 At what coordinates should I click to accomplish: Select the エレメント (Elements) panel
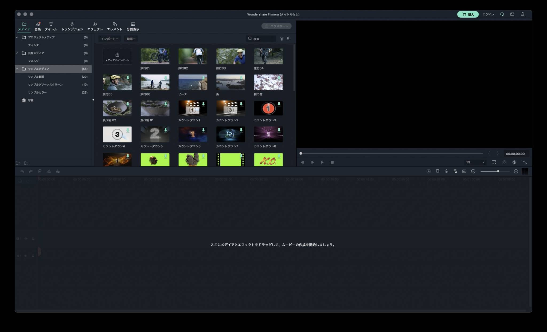pos(115,26)
